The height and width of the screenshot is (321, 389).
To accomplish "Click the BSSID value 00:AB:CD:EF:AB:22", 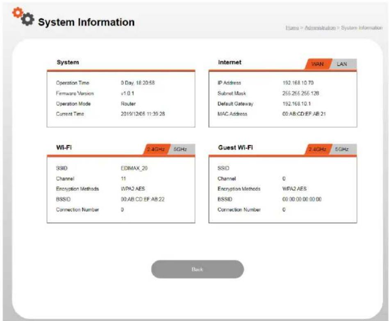I will (143, 199).
